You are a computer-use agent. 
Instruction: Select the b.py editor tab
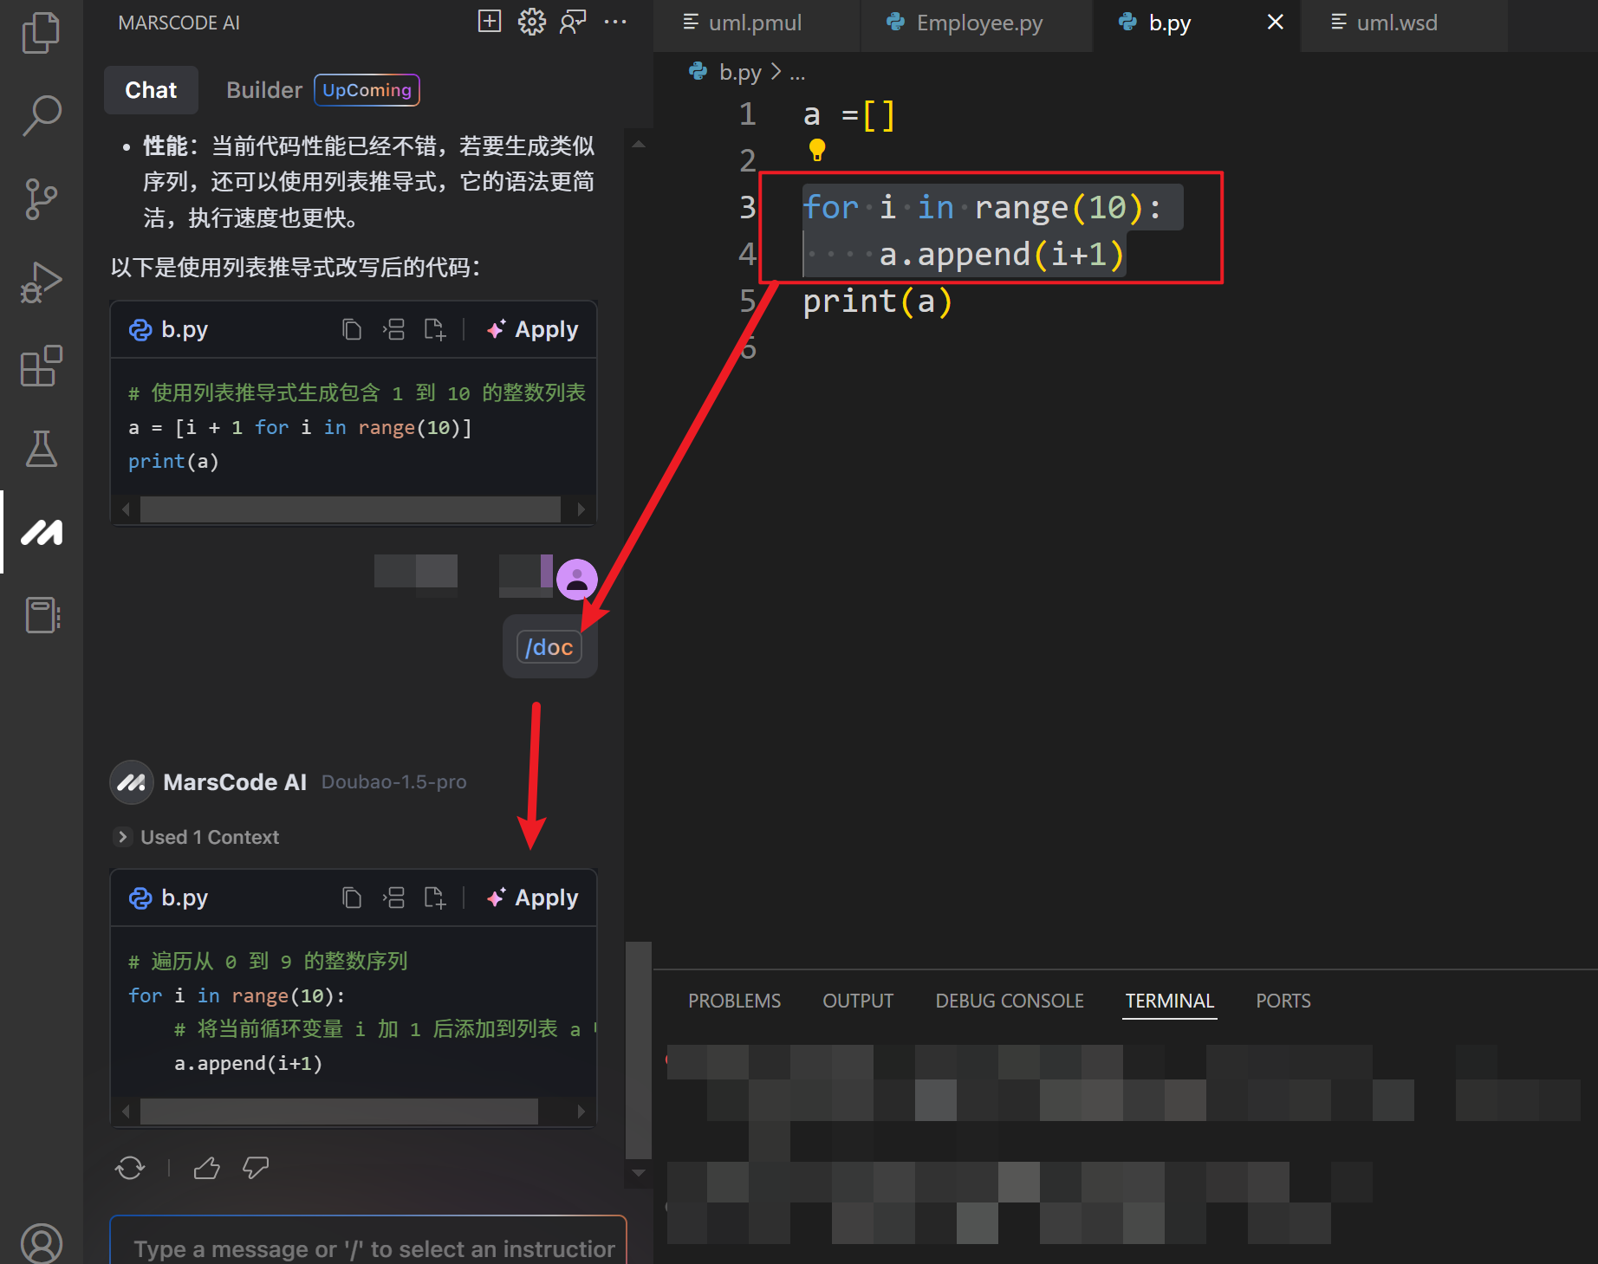tap(1170, 23)
